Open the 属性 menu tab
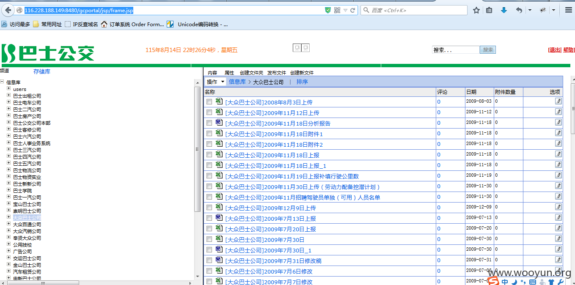This screenshot has width=575, height=285. tap(229, 73)
